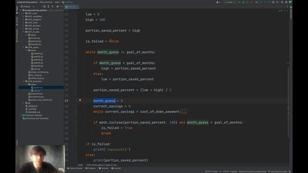The height and width of the screenshot is (173, 308).
Task: Open Project panel options gear
Action: [58, 6]
